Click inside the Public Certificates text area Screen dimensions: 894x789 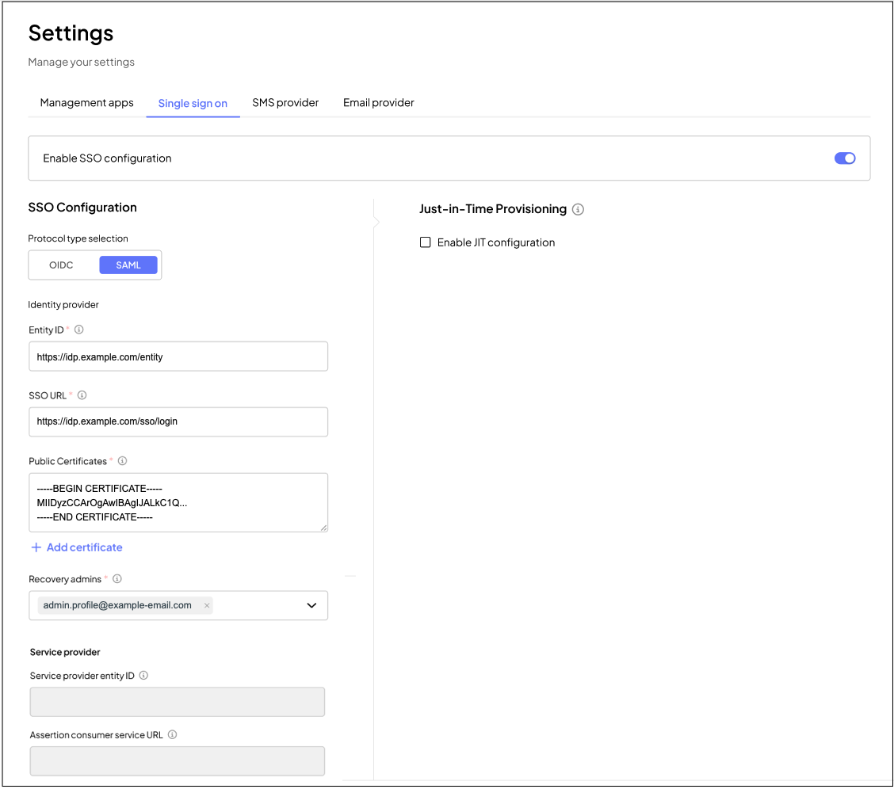178,502
